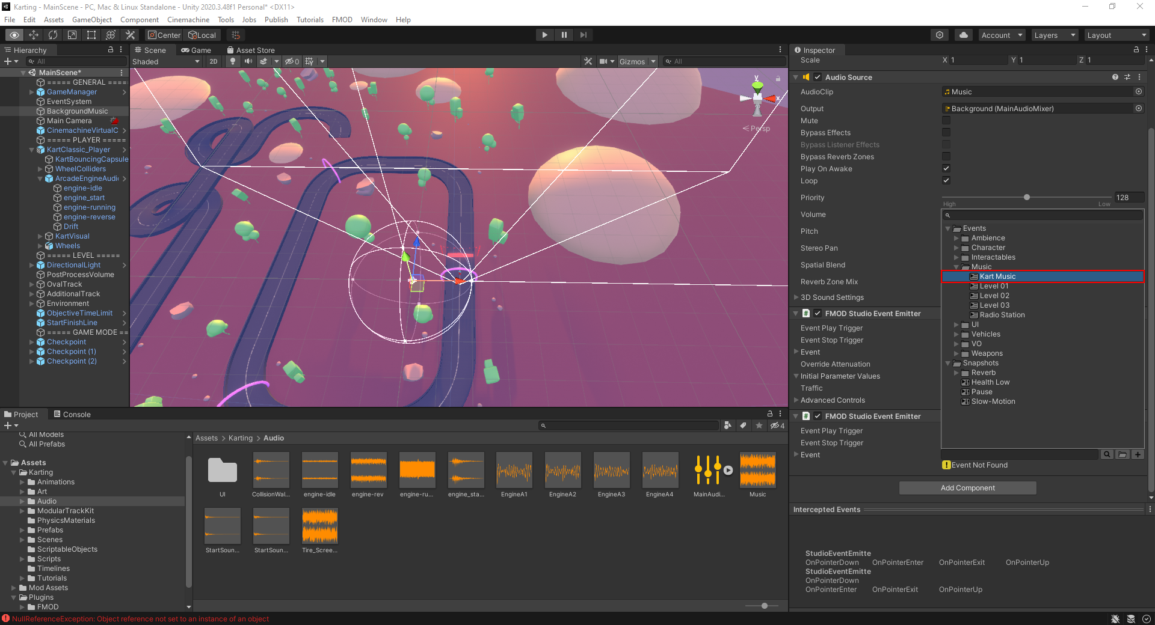
Task: Open the GameObject menu
Action: (x=91, y=19)
